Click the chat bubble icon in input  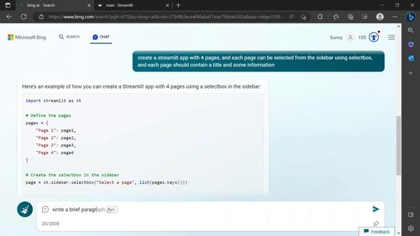coord(45,209)
